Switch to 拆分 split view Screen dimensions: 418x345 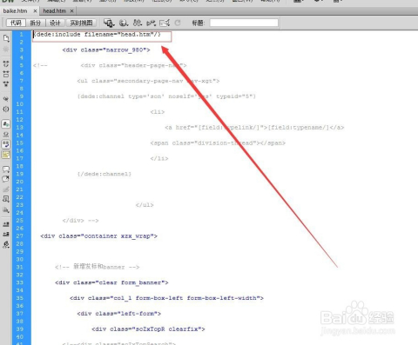click(x=35, y=23)
